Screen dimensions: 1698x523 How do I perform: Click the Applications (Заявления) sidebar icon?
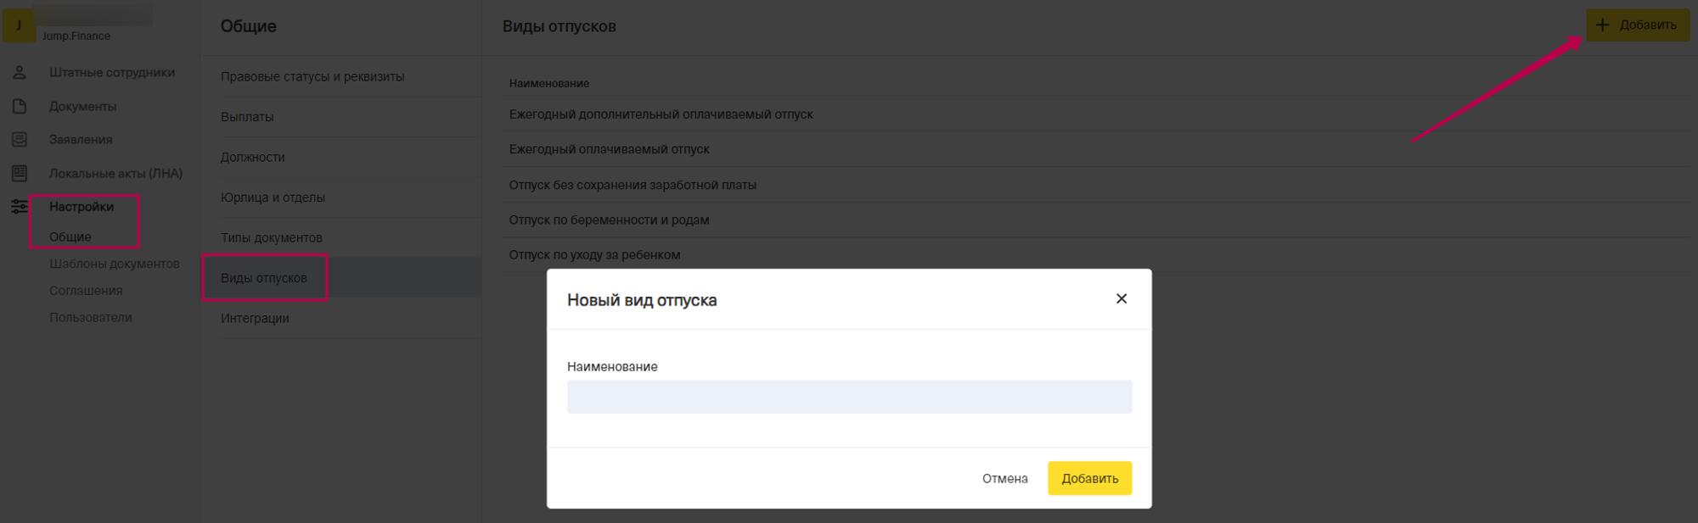tap(20, 139)
